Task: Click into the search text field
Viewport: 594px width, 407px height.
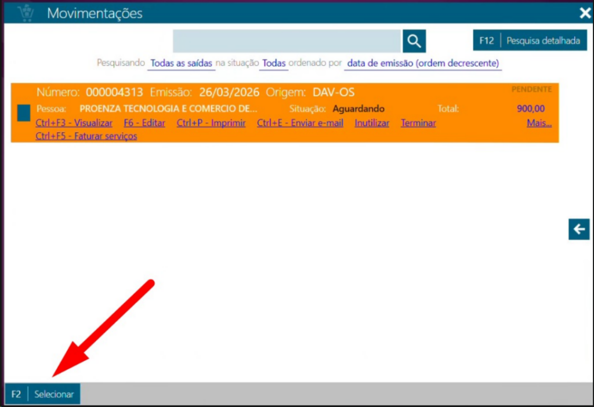Action: (x=287, y=41)
